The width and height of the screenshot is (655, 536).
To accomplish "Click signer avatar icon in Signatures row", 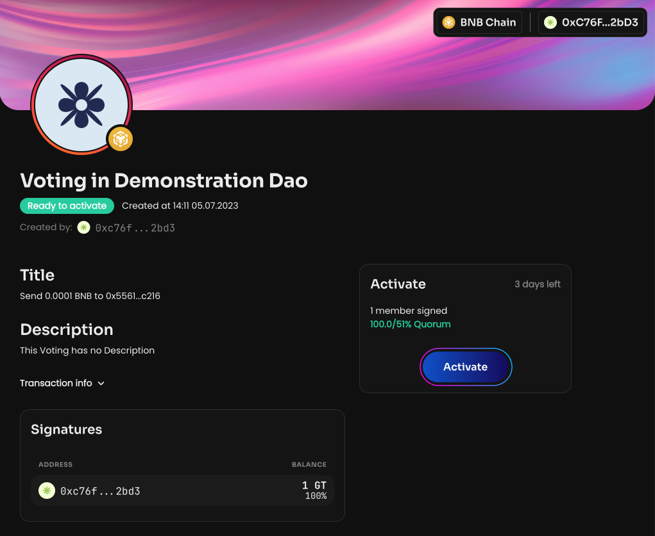I will (47, 491).
